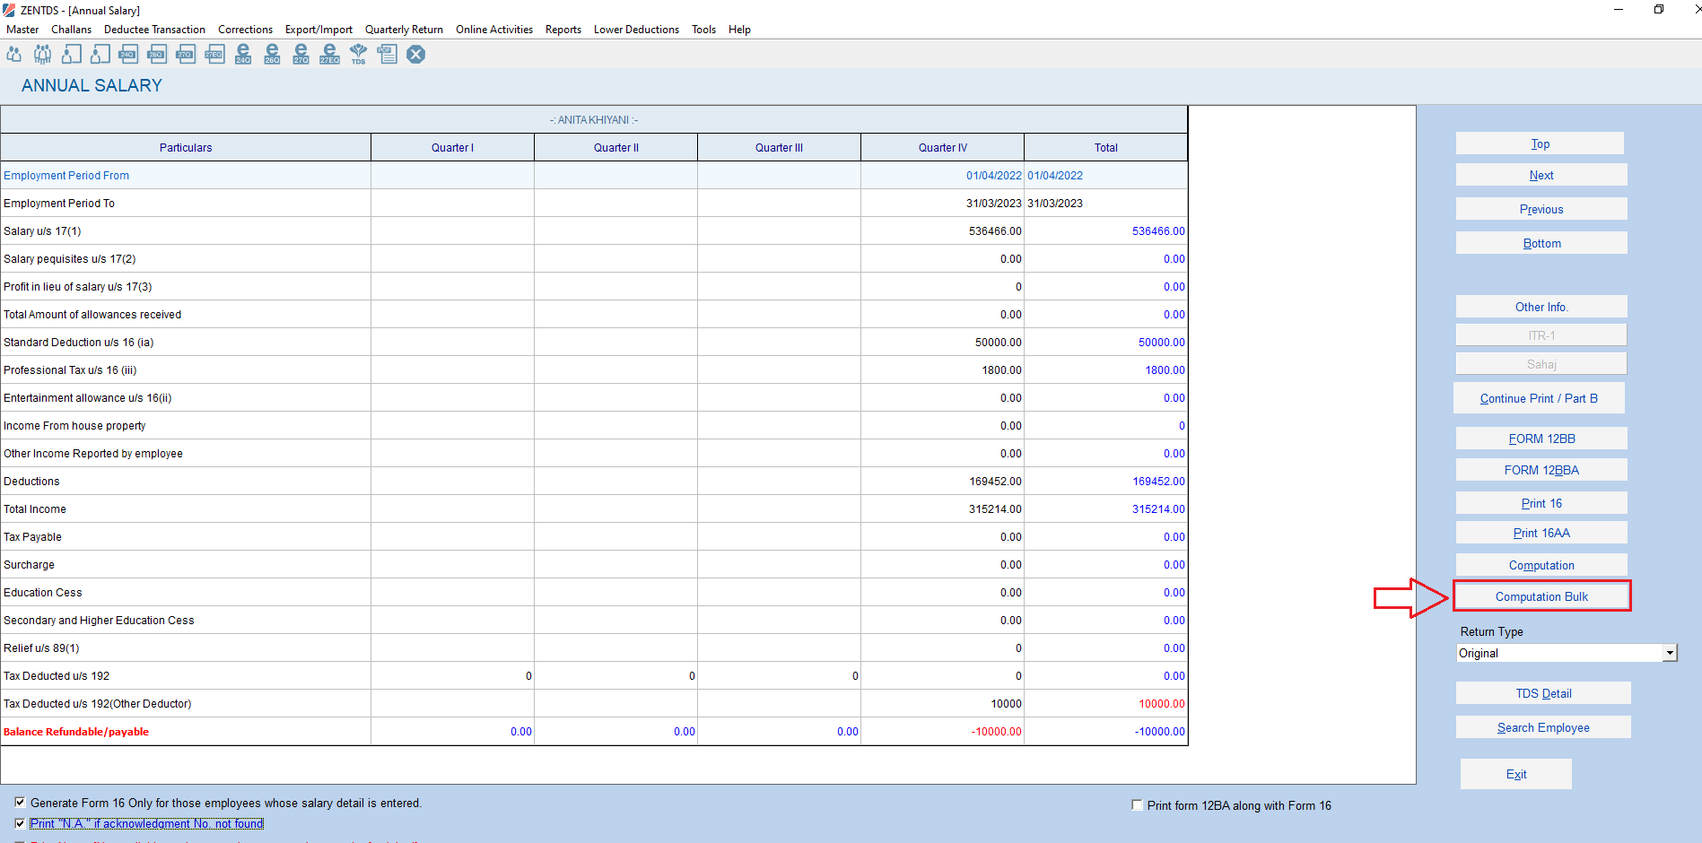This screenshot has width=1702, height=843.
Task: Click Search Employee button
Action: click(1542, 727)
